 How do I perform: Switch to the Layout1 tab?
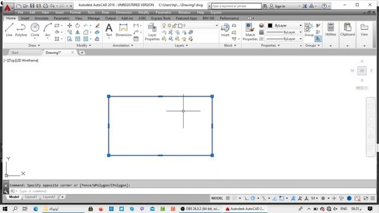tap(31, 197)
